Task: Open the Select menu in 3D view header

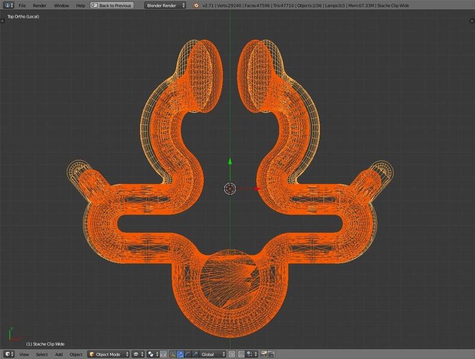Action: pyautogui.click(x=42, y=354)
